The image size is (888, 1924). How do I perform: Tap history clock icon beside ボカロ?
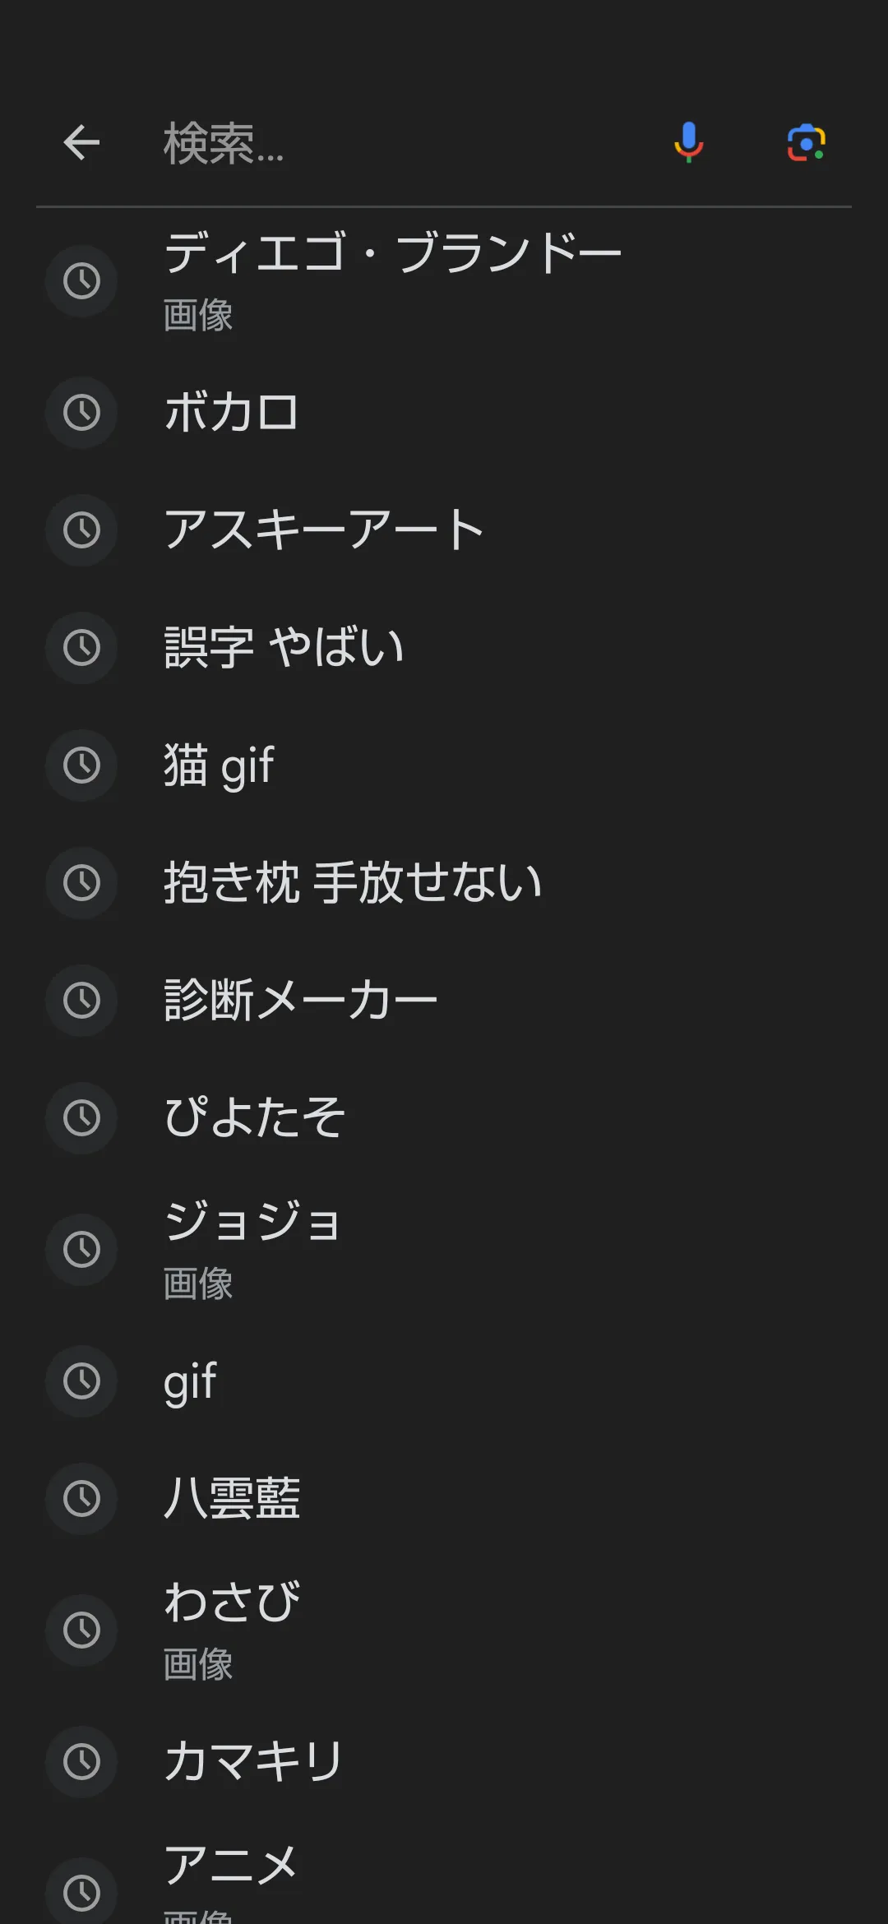click(x=81, y=412)
